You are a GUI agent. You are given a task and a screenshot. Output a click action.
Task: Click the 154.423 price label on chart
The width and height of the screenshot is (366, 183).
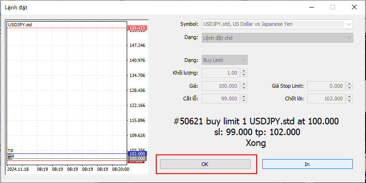[x=137, y=28]
